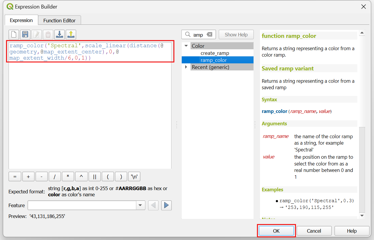
Task: Select the Expression tab
Action: [21, 21]
